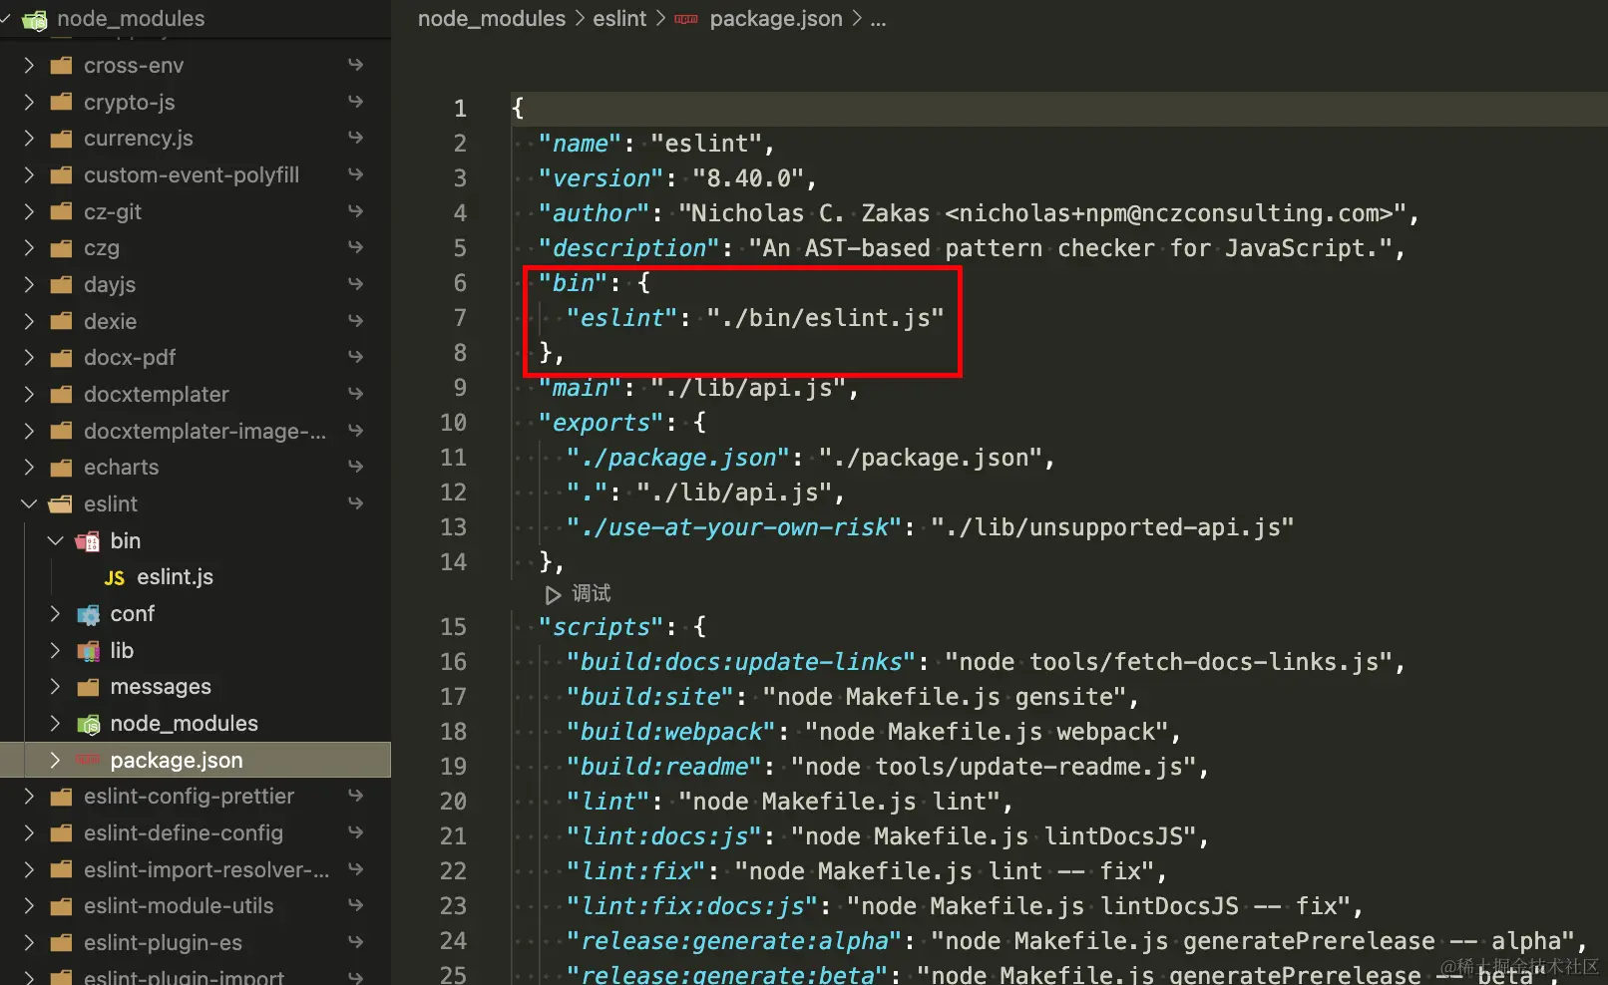This screenshot has height=985, width=1608.
Task: Open the docxtemplater-image folder row
Action: 196,431
